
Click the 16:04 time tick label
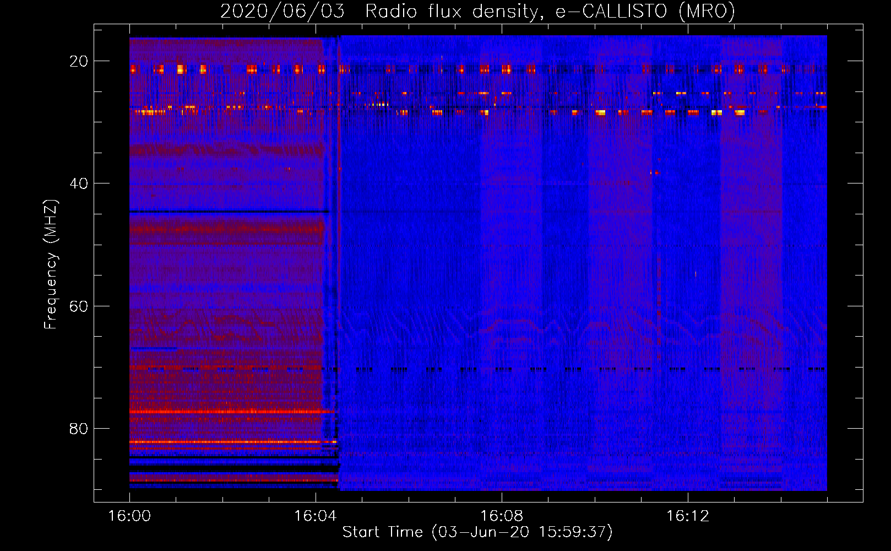tap(316, 516)
